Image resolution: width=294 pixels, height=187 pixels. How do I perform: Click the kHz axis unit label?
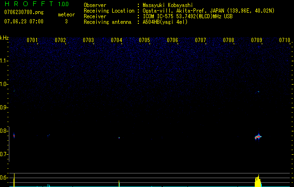(x=4, y=38)
